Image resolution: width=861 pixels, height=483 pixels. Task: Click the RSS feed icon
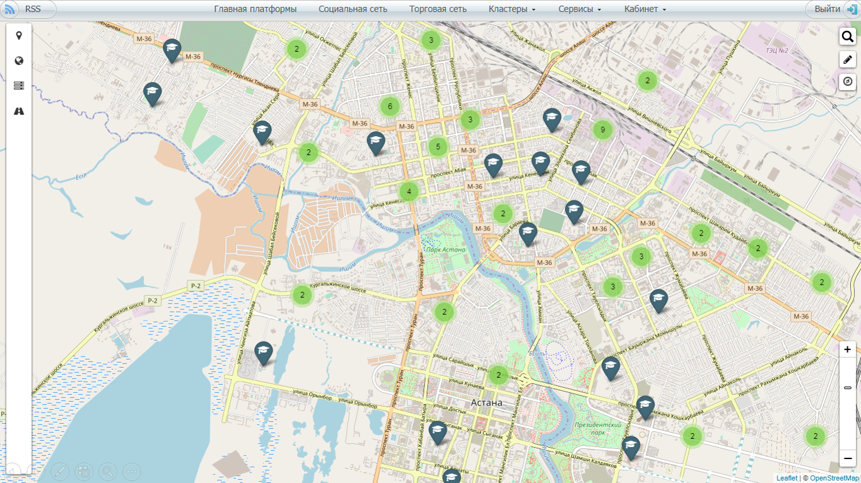click(11, 9)
